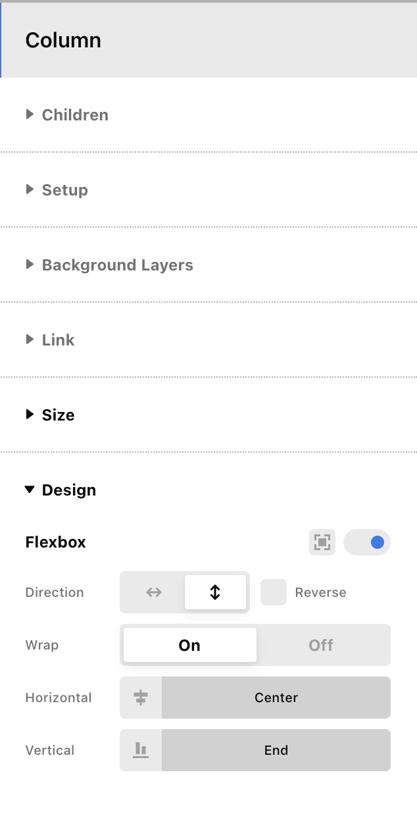The image size is (417, 816).
Task: Toggle the Flexbox switch off
Action: point(367,542)
